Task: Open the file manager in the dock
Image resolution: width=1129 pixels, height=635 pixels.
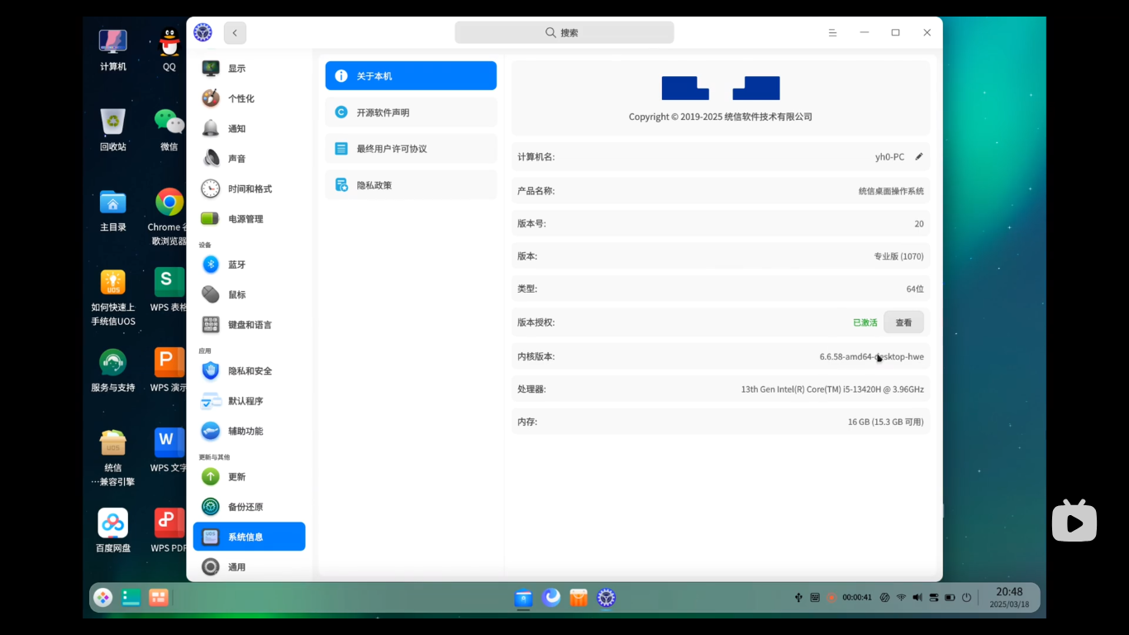Action: point(523,597)
